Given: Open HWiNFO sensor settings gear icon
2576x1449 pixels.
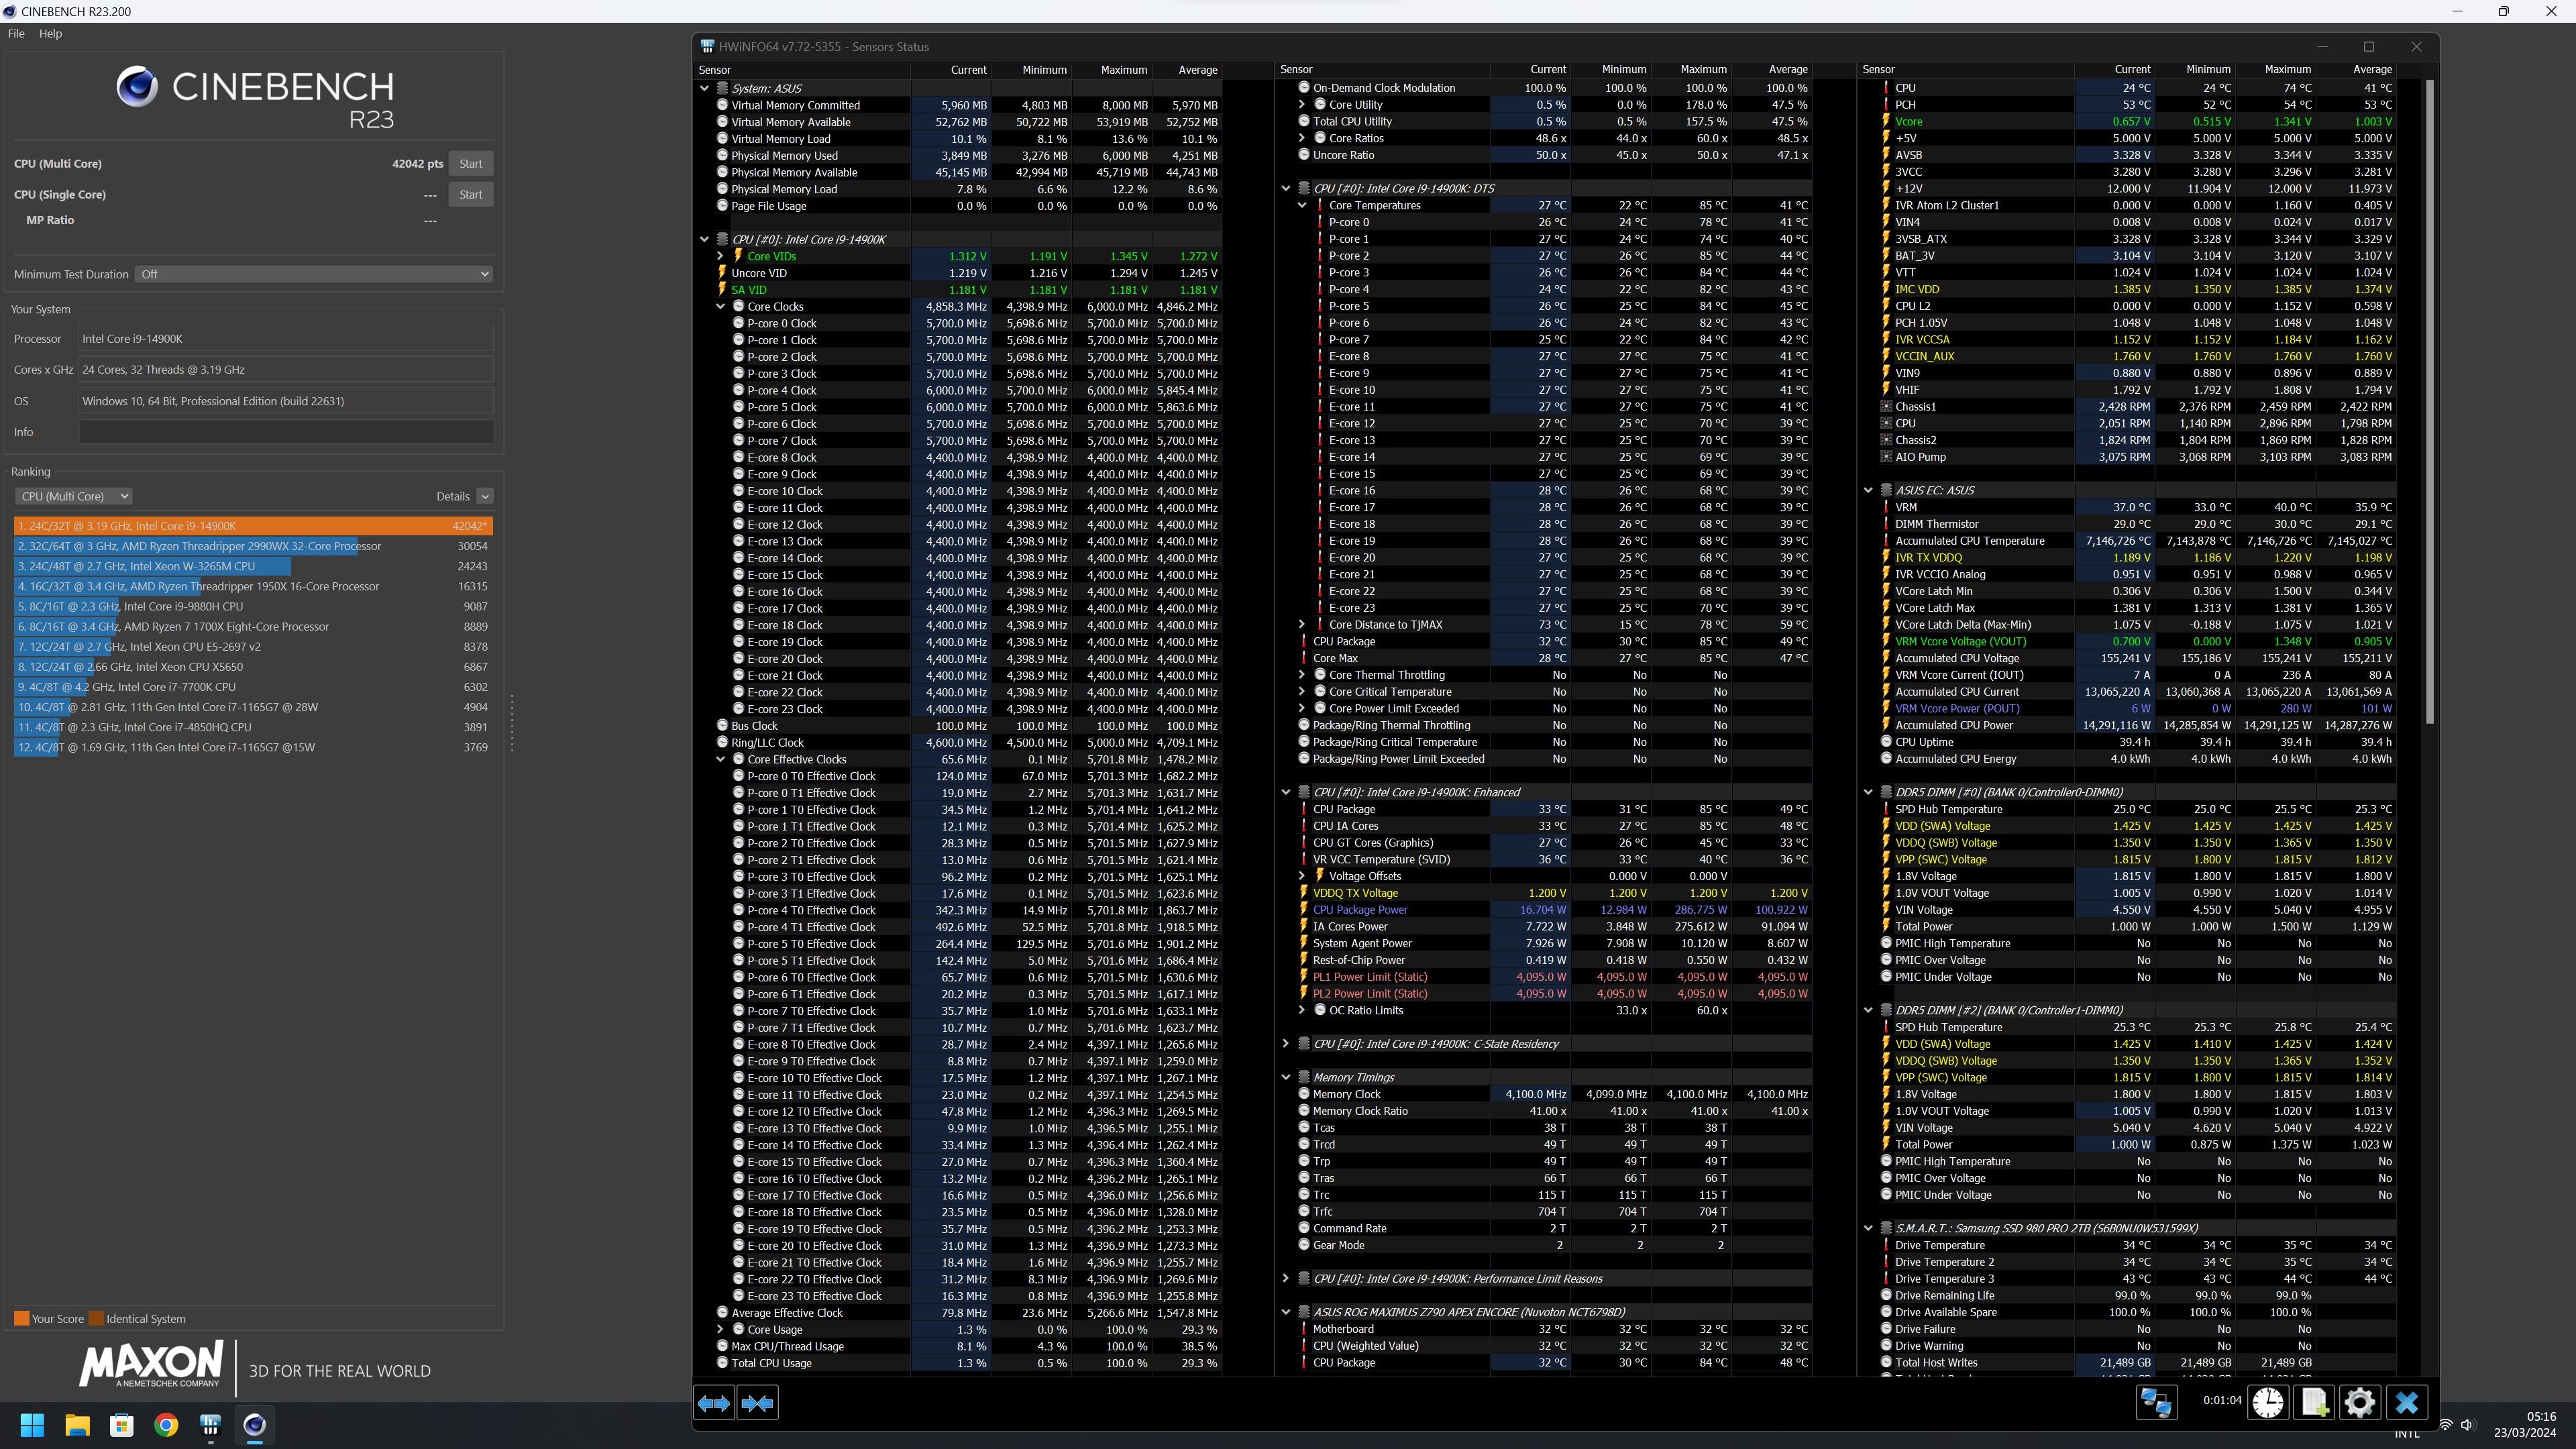Looking at the screenshot, I should tap(2359, 1402).
